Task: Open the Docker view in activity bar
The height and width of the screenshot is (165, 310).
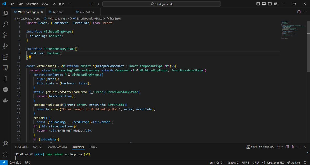Action: (5, 101)
